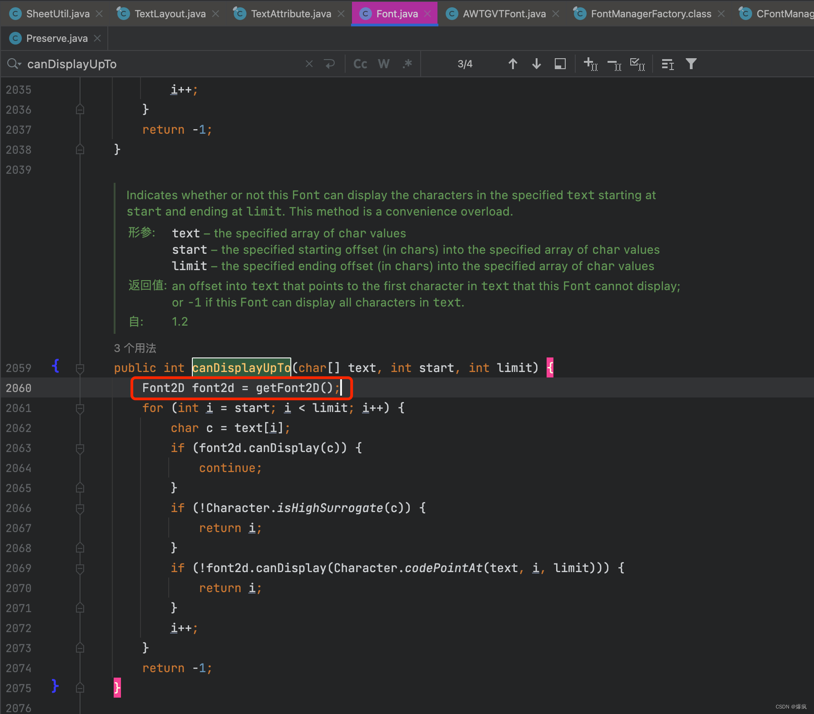
Task: Switch to the TextLayout.java tab
Action: click(x=170, y=14)
